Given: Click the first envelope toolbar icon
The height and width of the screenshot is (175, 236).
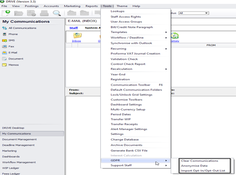Looking at the screenshot, I should pos(71,13).
